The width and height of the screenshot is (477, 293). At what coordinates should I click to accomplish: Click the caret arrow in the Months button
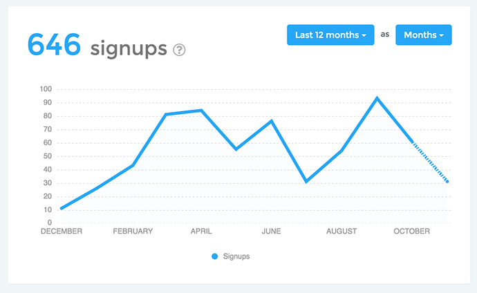point(442,35)
